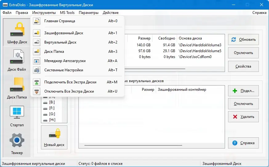This screenshot has width=269, height=167.
Task: Click the blue question mark icon on Справка
Action: [x=235, y=143]
